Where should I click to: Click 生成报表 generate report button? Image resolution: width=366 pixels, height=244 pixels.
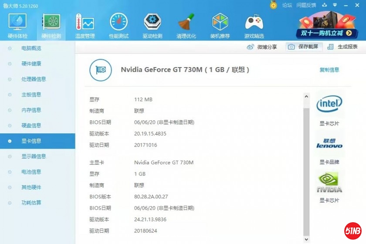point(343,47)
